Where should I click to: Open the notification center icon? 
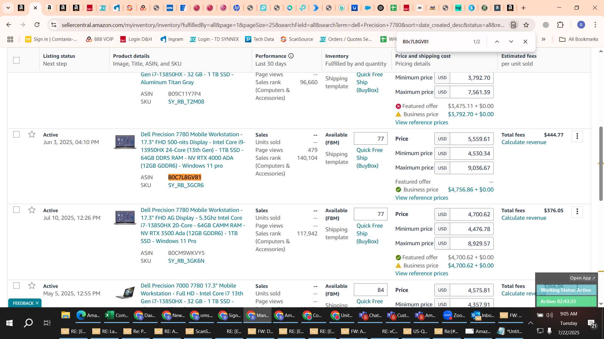click(x=592, y=324)
